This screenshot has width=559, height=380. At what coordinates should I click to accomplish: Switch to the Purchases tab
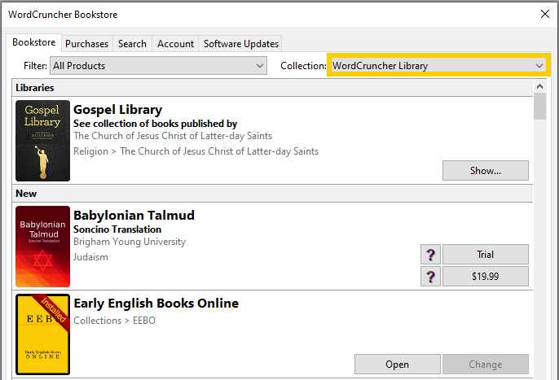click(x=86, y=44)
